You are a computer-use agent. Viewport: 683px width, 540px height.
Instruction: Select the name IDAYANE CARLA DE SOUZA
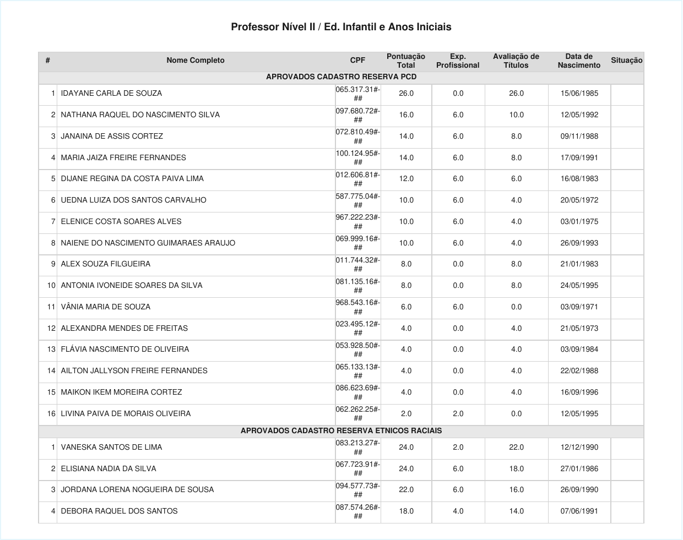[x=111, y=94]
